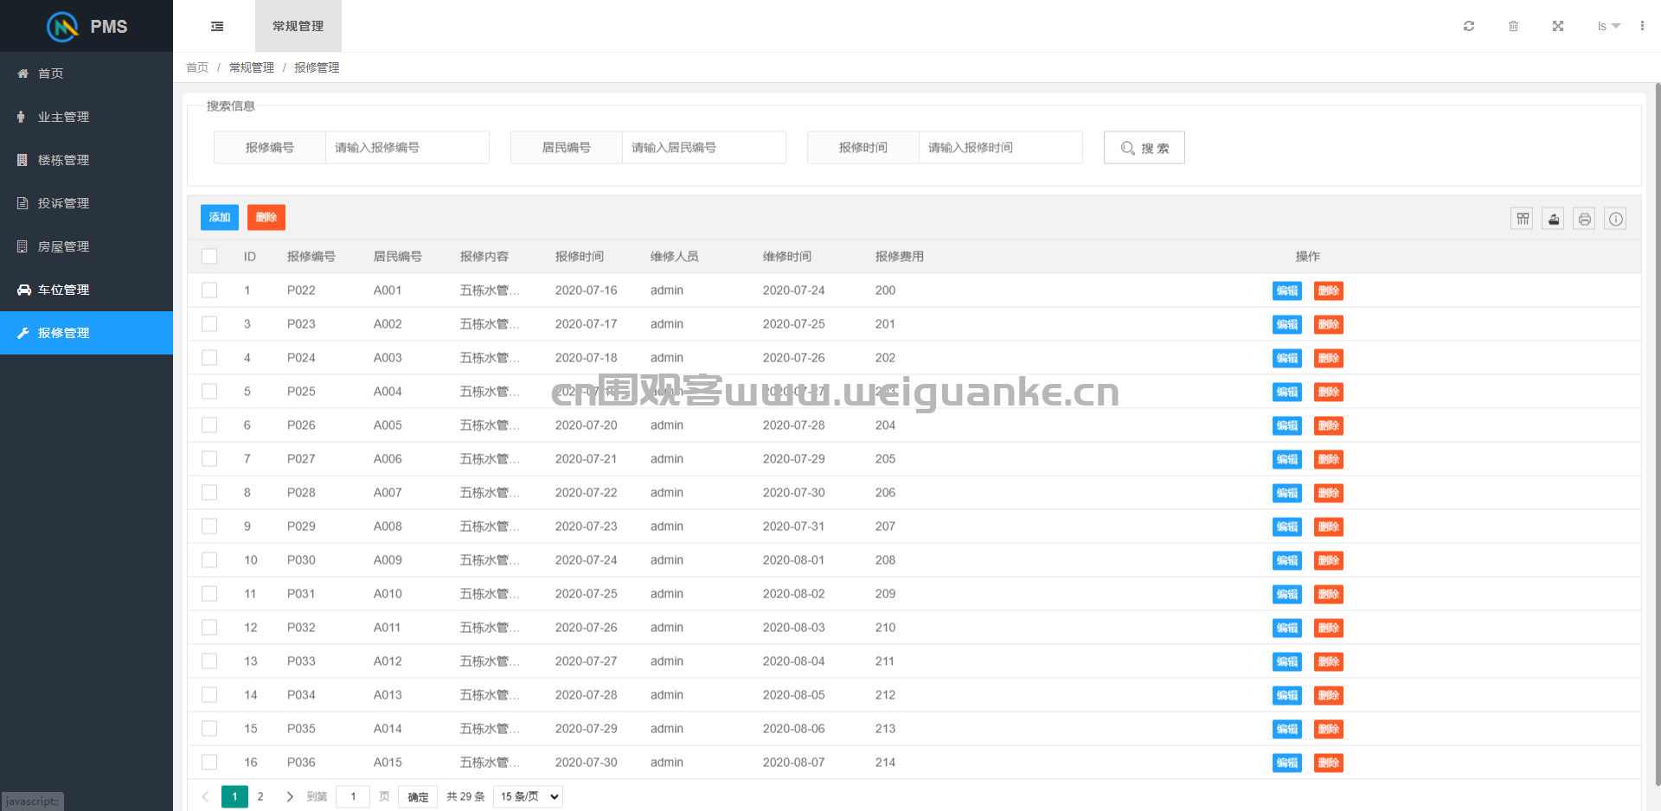The height and width of the screenshot is (811, 1661).
Task: Go to page 2
Action: [x=260, y=796]
